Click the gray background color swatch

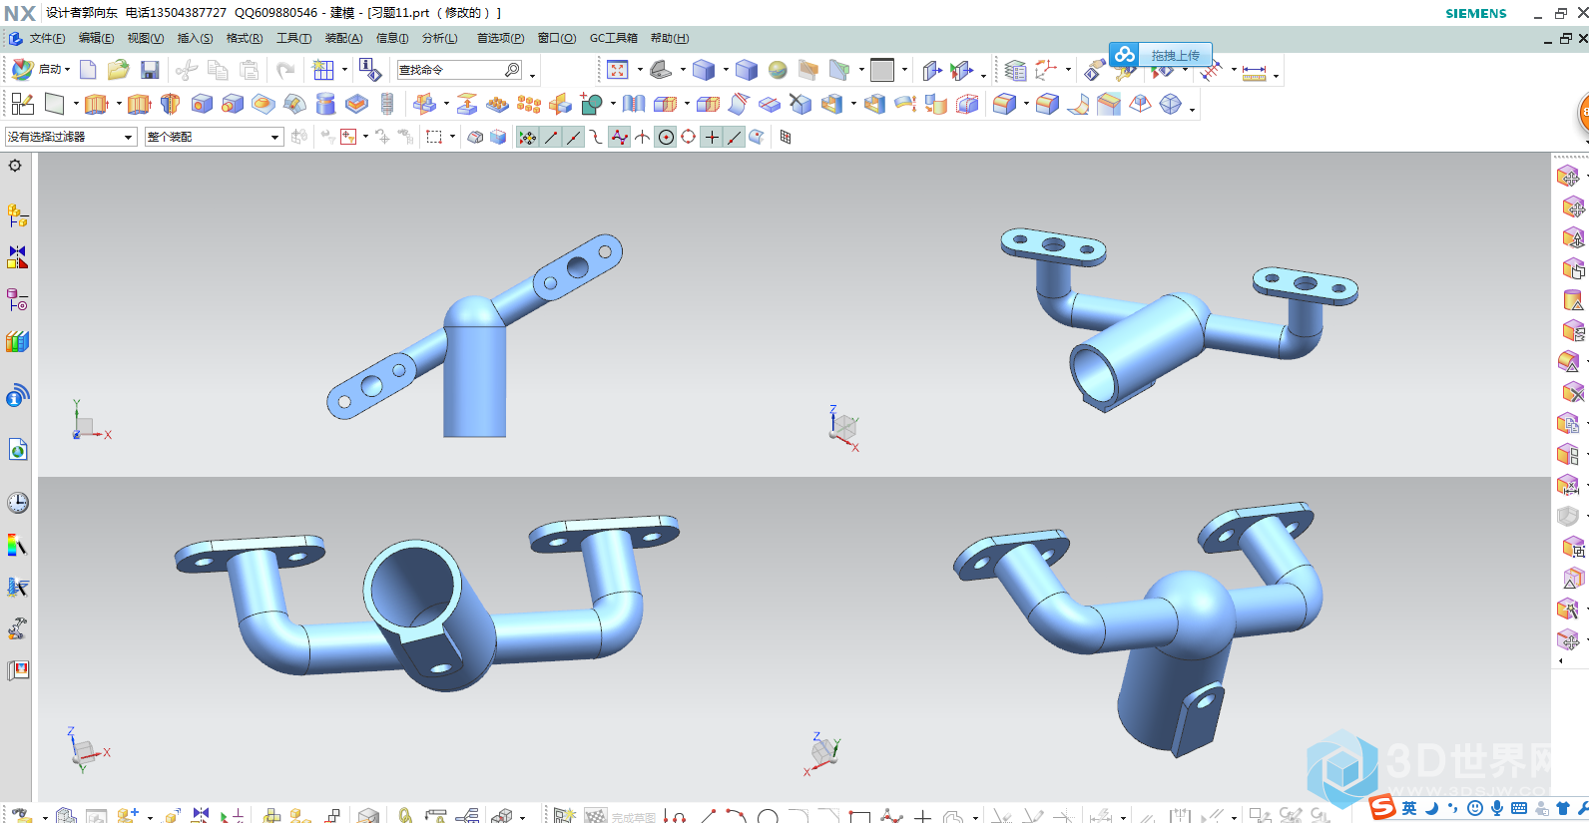[x=882, y=70]
